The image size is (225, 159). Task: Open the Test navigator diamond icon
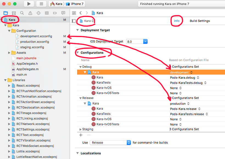pyautogui.click(x=38, y=13)
